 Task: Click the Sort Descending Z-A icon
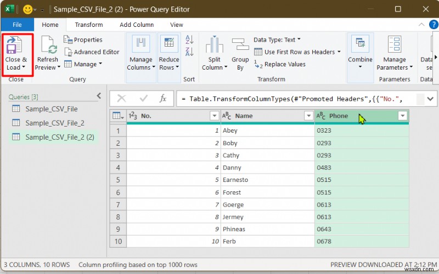tap(189, 52)
